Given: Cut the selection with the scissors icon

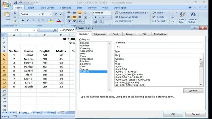Looking at the screenshot, I should point(15,13).
